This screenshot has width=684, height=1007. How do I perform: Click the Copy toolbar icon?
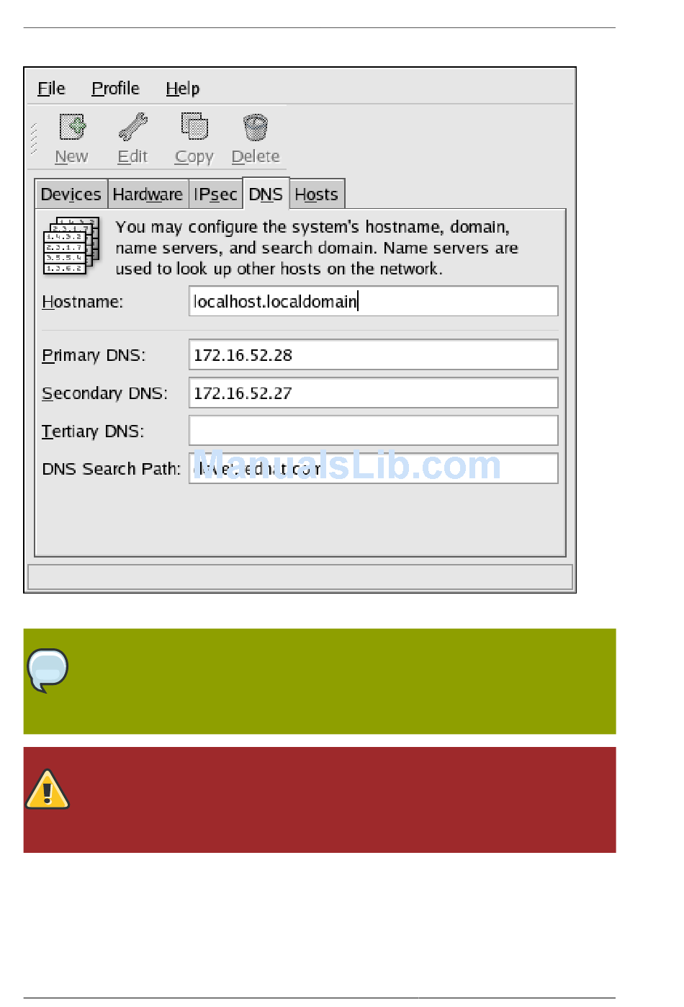(x=194, y=126)
